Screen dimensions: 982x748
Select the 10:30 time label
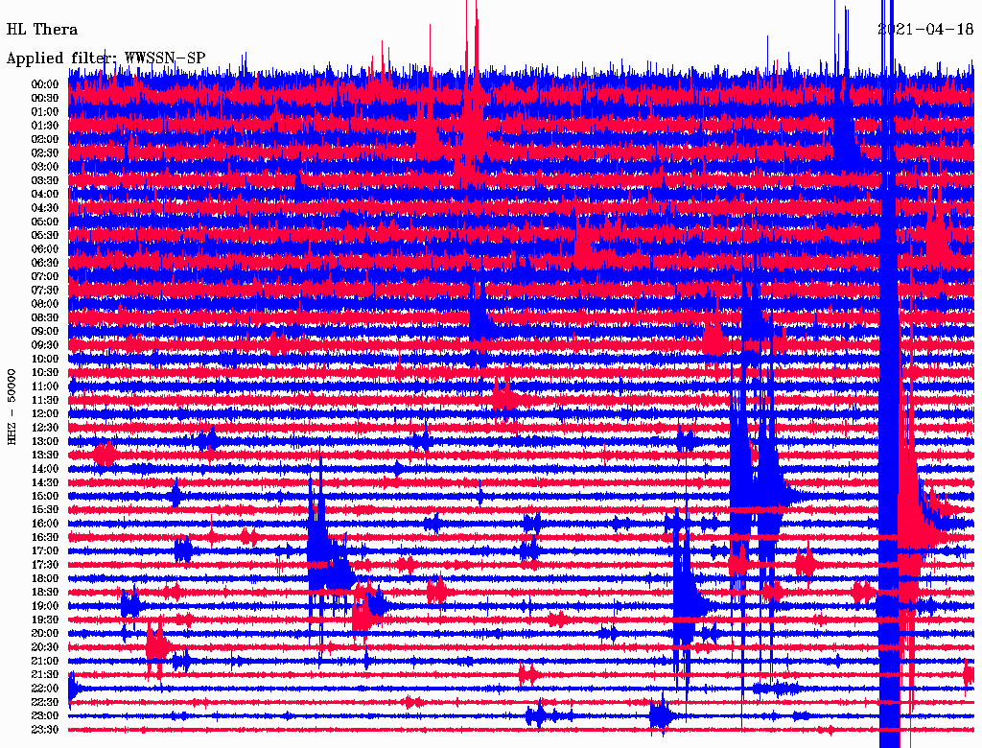[x=45, y=373]
